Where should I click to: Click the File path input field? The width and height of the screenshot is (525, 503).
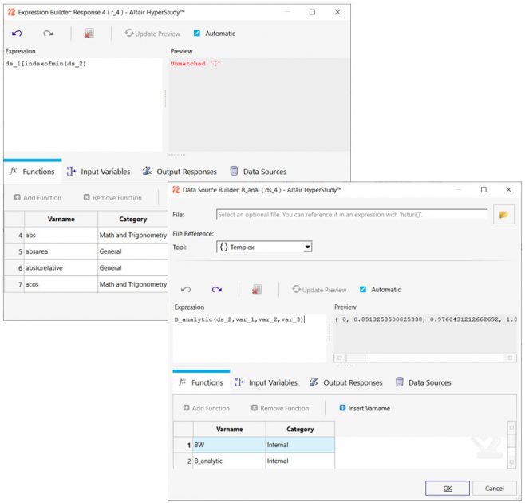(351, 215)
